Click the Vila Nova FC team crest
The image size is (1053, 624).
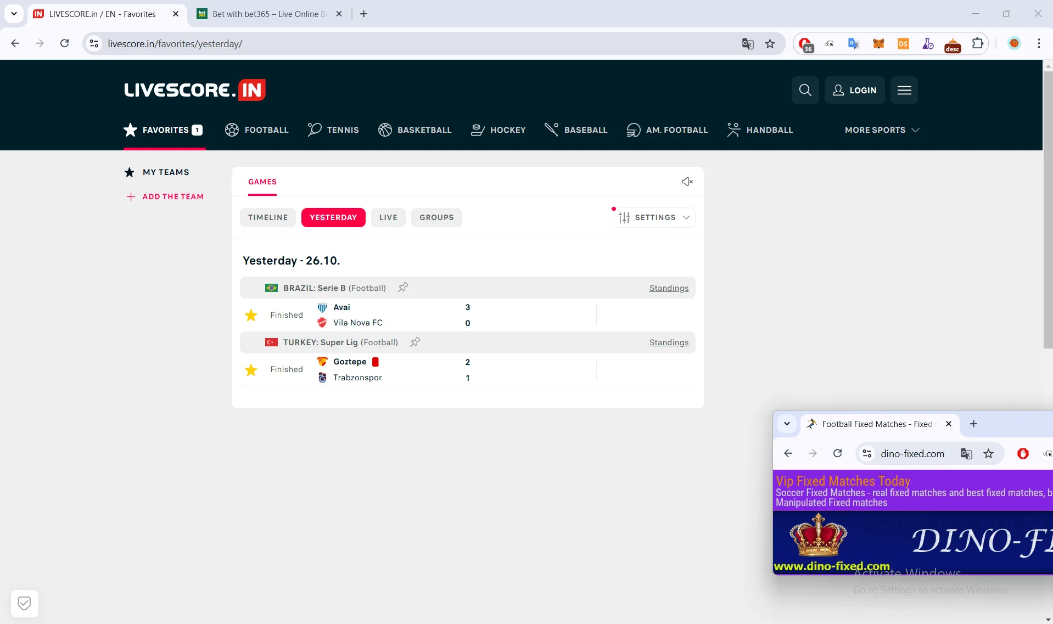point(322,323)
